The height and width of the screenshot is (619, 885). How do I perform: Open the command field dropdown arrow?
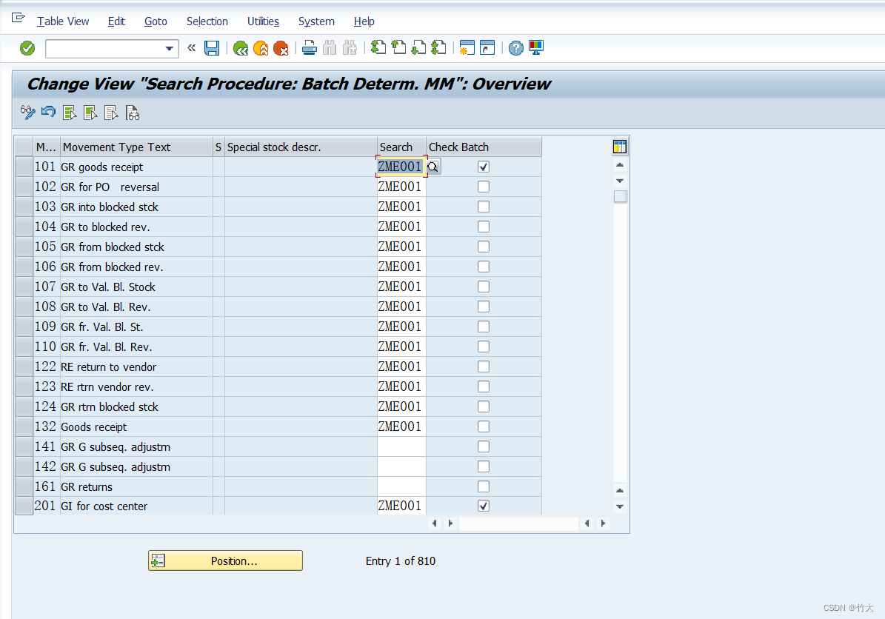click(x=169, y=49)
